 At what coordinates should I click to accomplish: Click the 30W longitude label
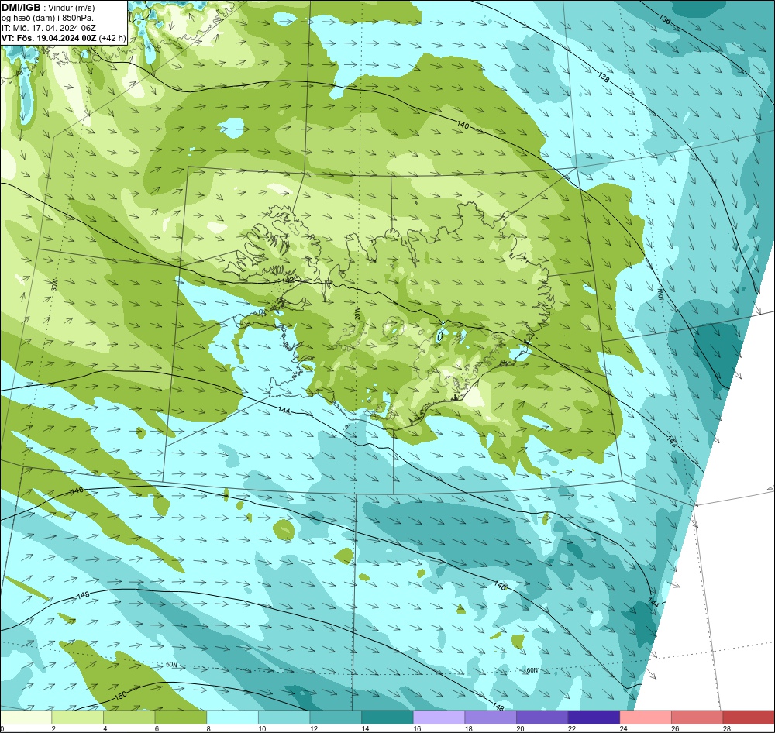54,284
